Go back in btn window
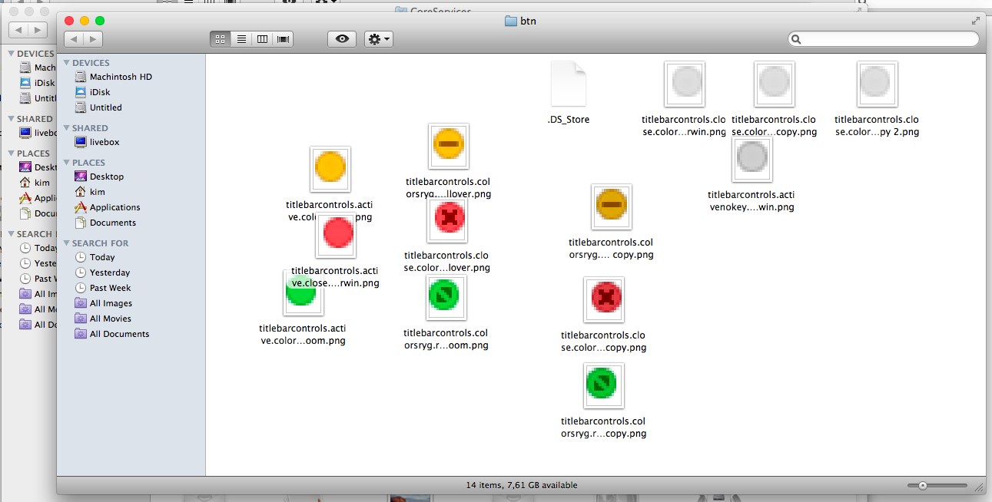Viewport: 992px width, 502px height. pyautogui.click(x=74, y=39)
